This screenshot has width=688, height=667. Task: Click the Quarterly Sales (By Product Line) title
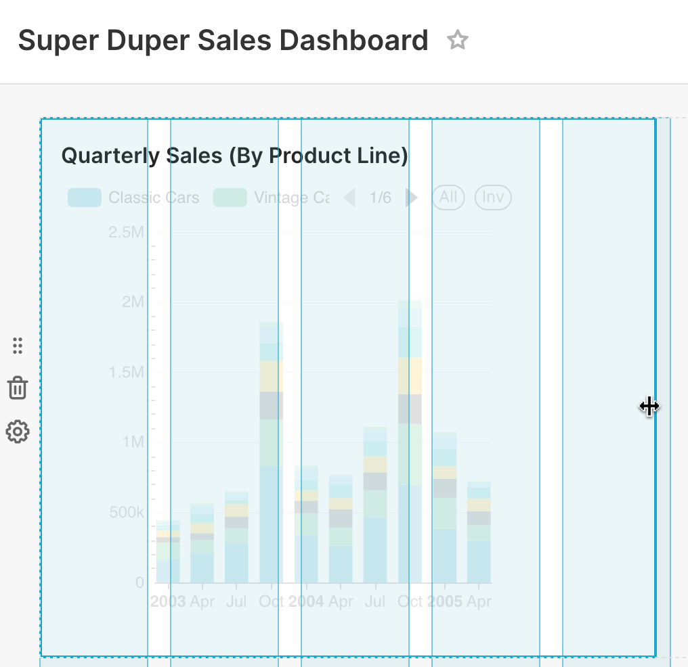pos(235,155)
